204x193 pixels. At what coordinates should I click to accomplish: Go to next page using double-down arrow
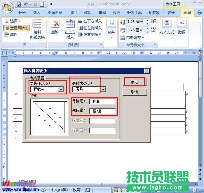coord(200,179)
